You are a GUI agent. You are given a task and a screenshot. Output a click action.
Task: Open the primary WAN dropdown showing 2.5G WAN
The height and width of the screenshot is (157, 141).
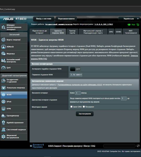(x=76, y=75)
